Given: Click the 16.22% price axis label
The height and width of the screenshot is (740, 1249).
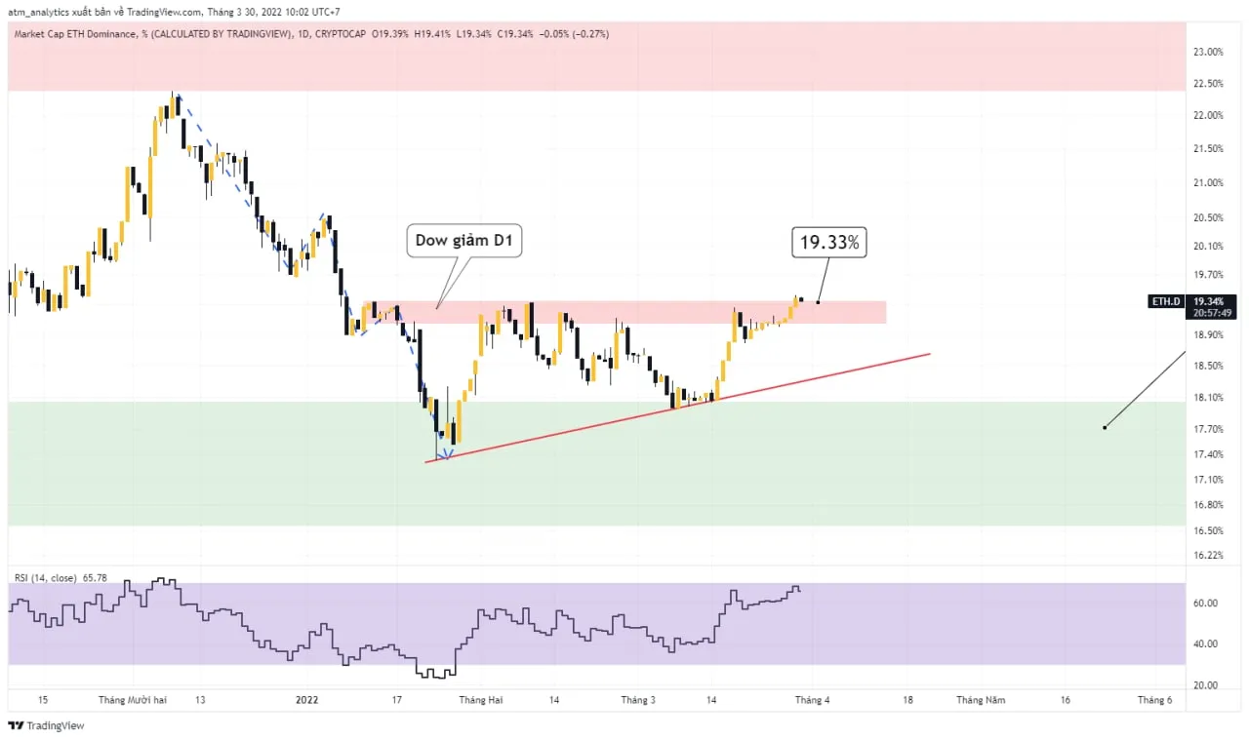Looking at the screenshot, I should (x=1208, y=555).
